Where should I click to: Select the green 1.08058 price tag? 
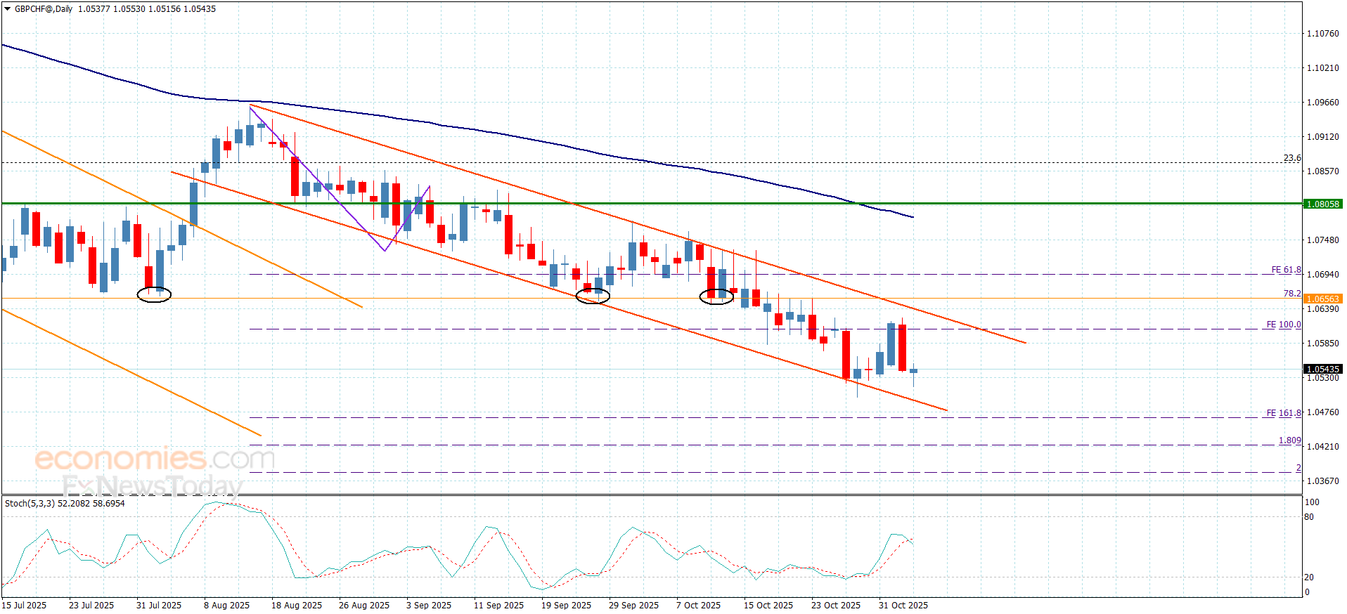coord(1322,204)
